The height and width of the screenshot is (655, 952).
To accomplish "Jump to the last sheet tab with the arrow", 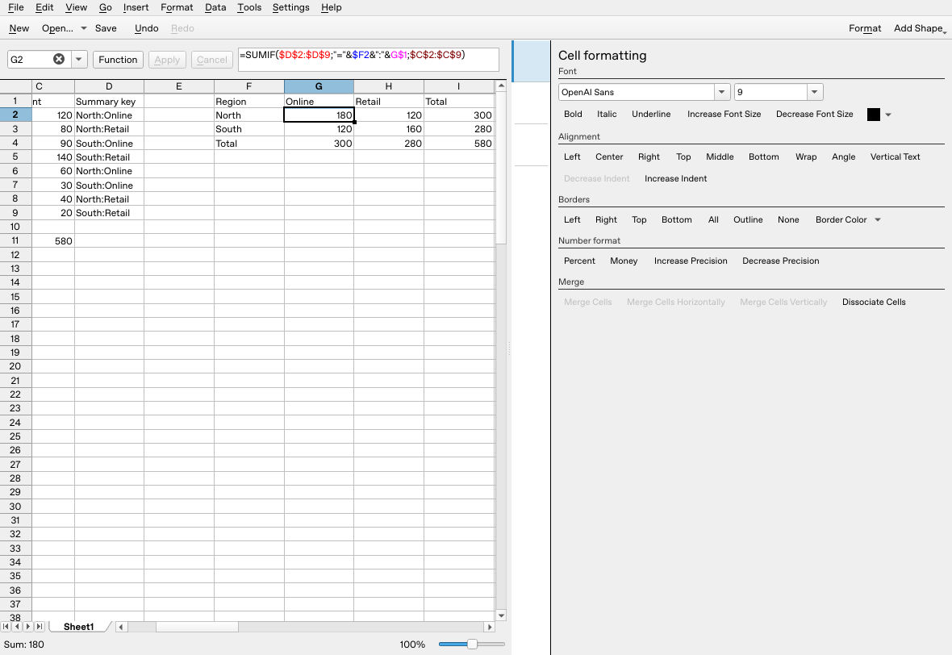I will (x=40, y=627).
